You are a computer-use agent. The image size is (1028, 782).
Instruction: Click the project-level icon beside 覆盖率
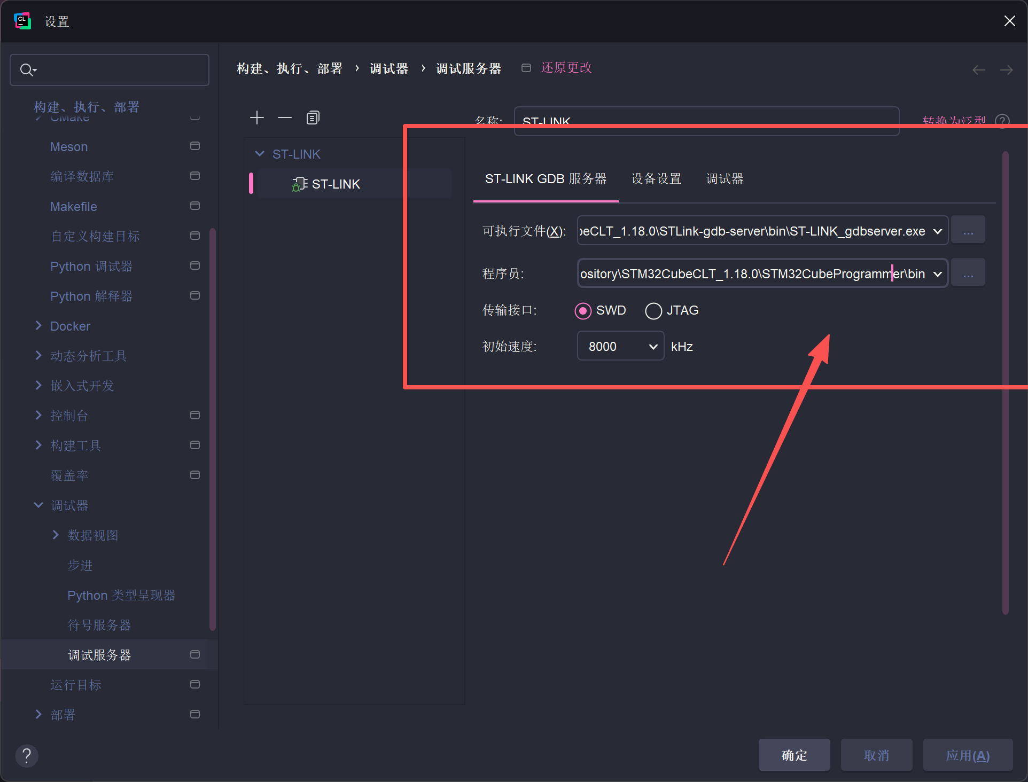(x=195, y=475)
